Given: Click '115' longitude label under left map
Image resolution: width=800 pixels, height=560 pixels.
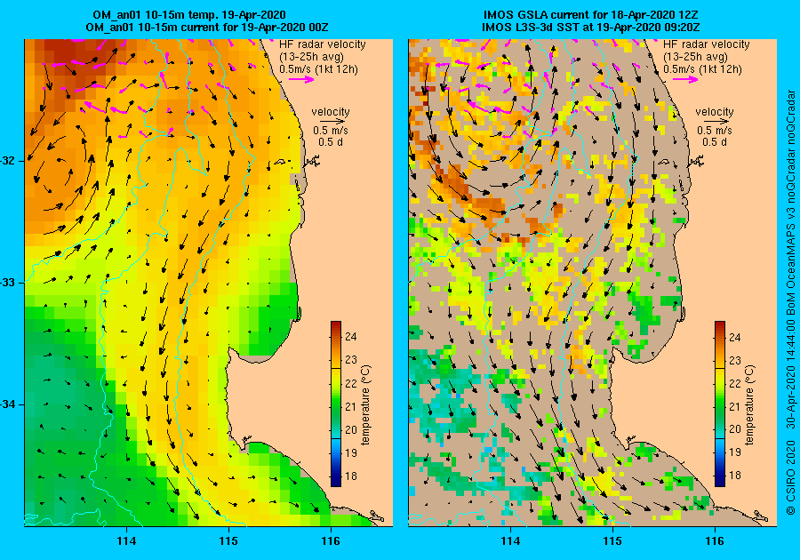Looking at the screenshot, I should [228, 541].
